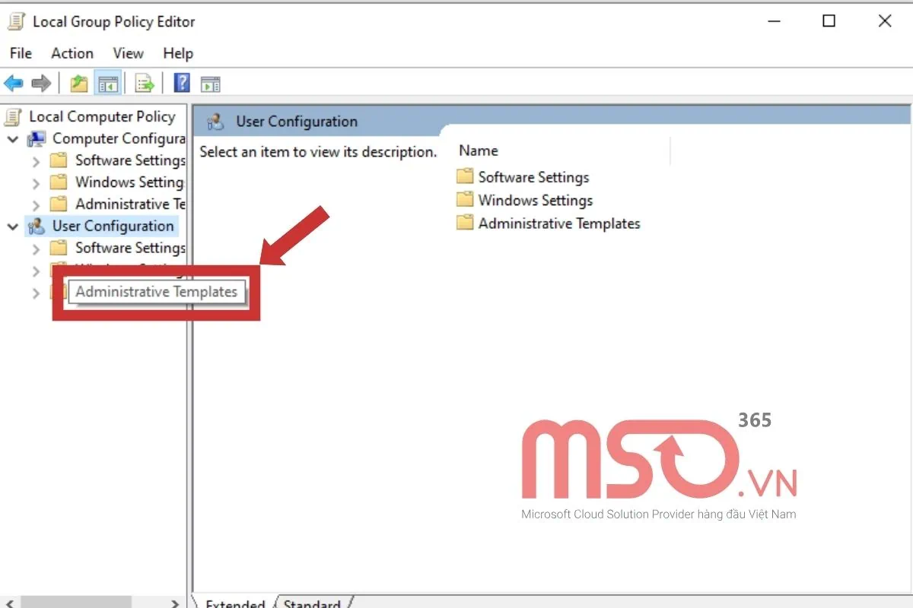This screenshot has height=608, width=913.
Task: Click the Forward arrow toolbar button
Action: (x=41, y=84)
